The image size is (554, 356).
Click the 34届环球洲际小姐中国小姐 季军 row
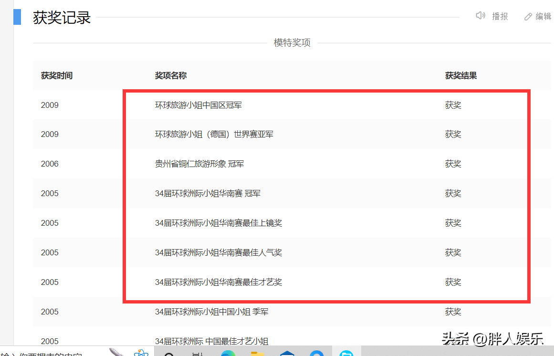pos(210,312)
